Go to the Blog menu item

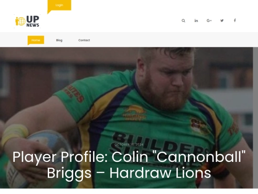point(59,40)
